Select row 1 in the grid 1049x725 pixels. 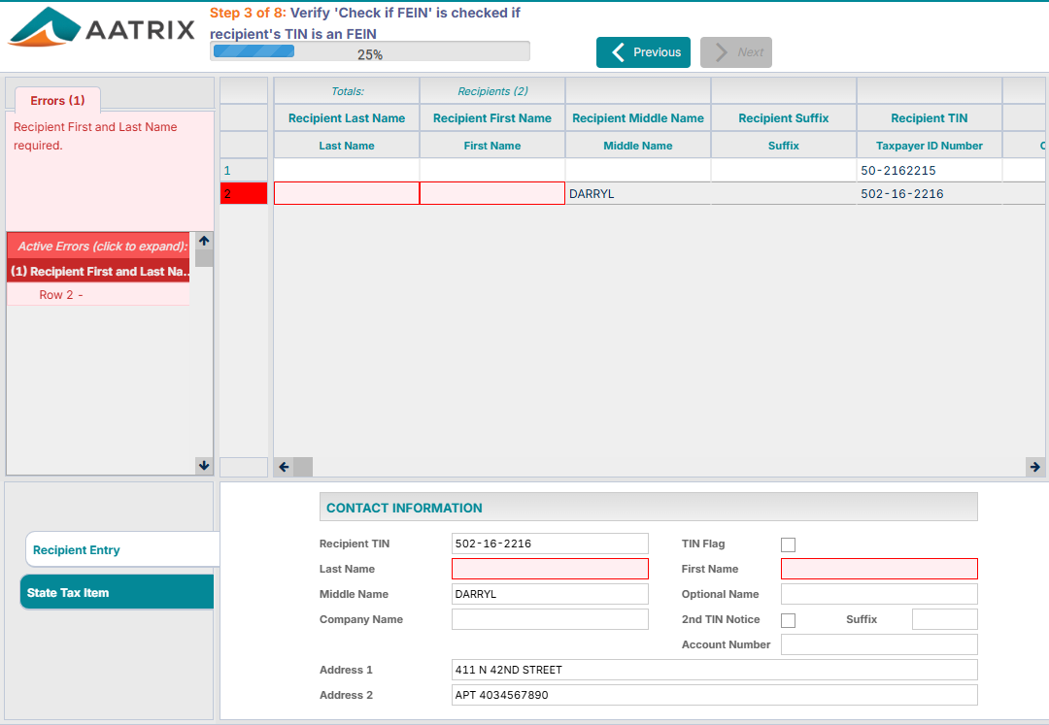coord(244,171)
